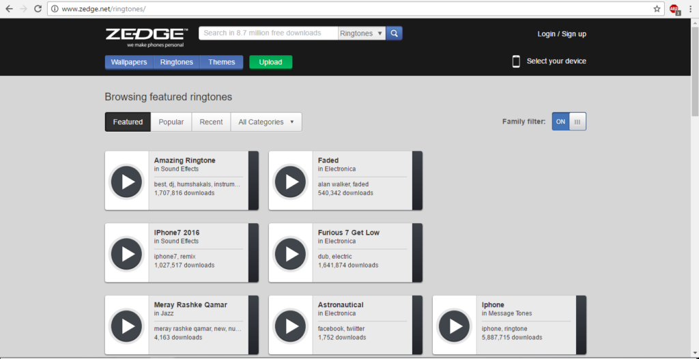
Task: Switch to the Featured tab
Action: tap(128, 121)
